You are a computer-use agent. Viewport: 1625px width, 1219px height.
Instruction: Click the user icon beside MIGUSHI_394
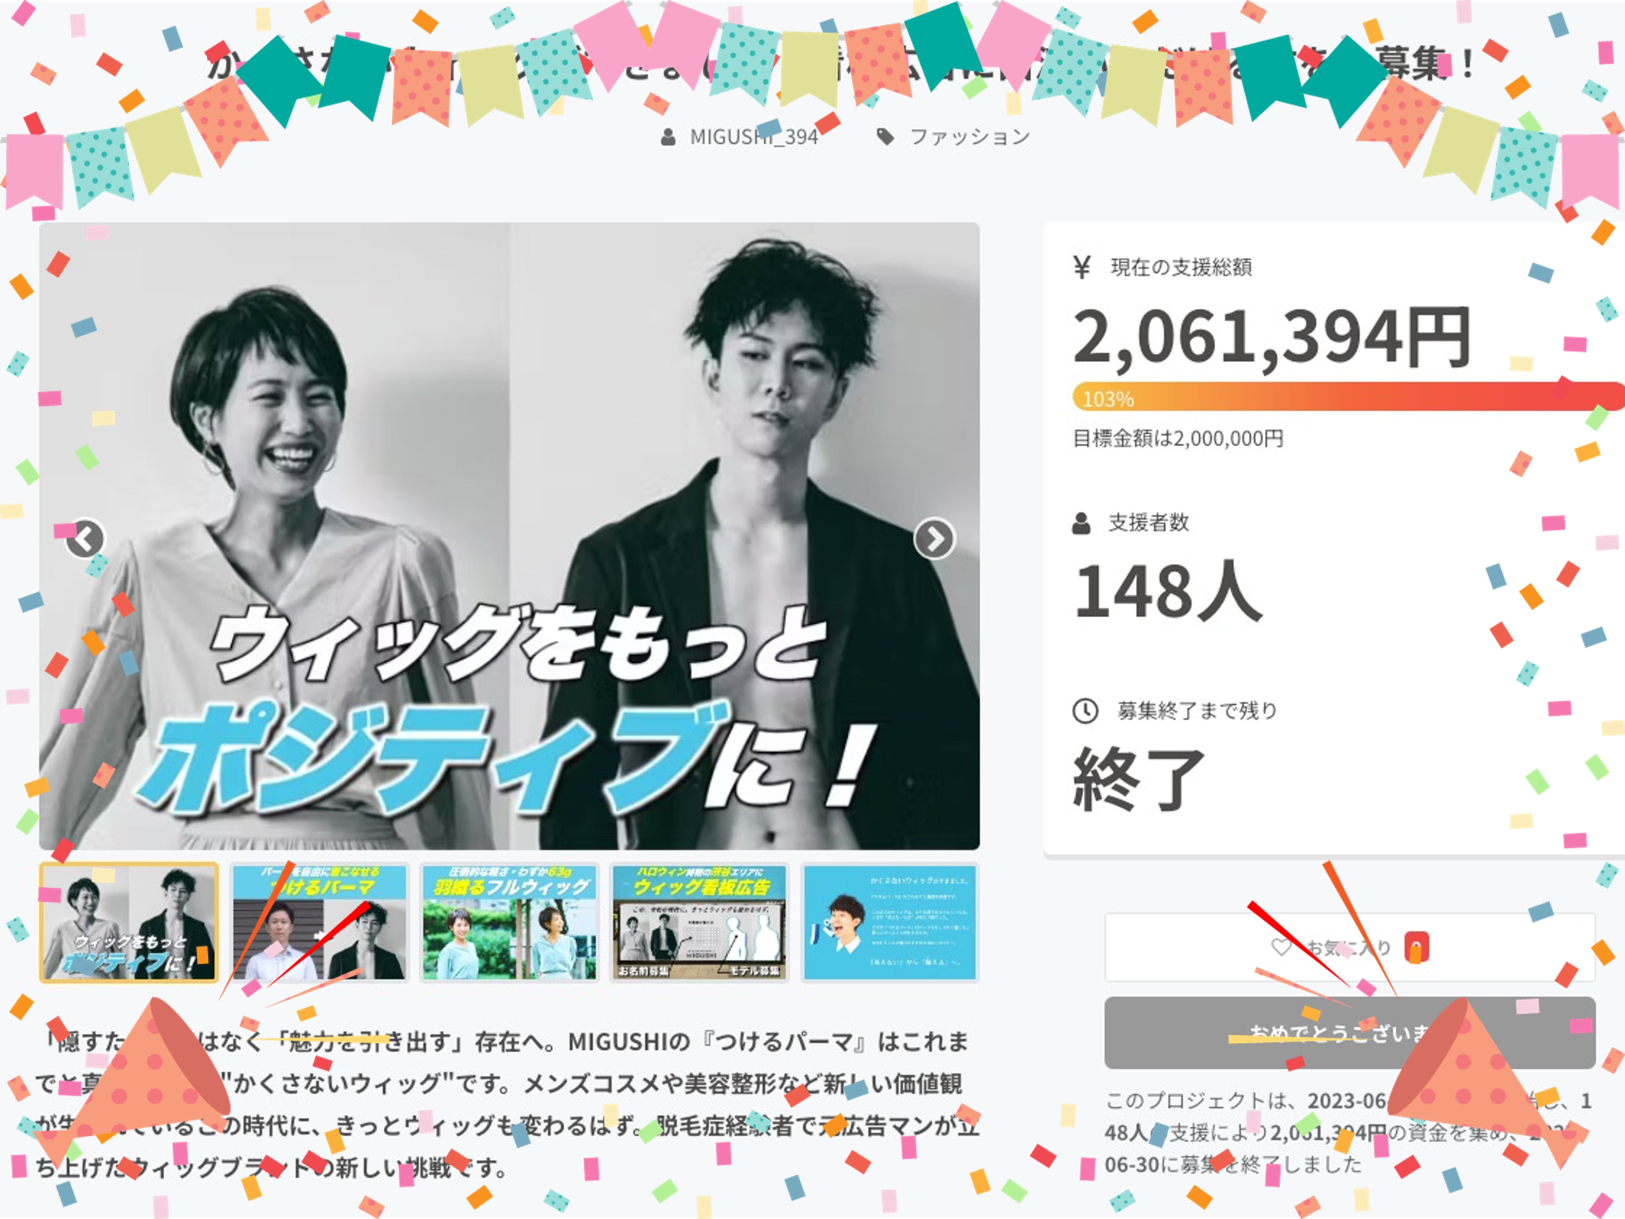tap(668, 137)
